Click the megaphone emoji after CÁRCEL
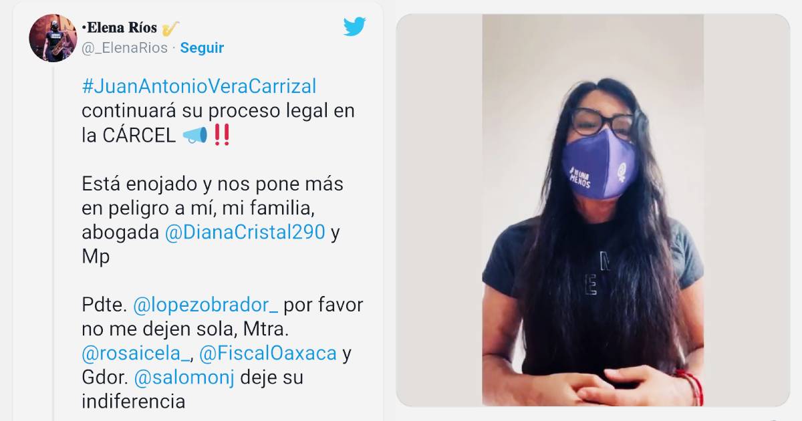 (194, 136)
